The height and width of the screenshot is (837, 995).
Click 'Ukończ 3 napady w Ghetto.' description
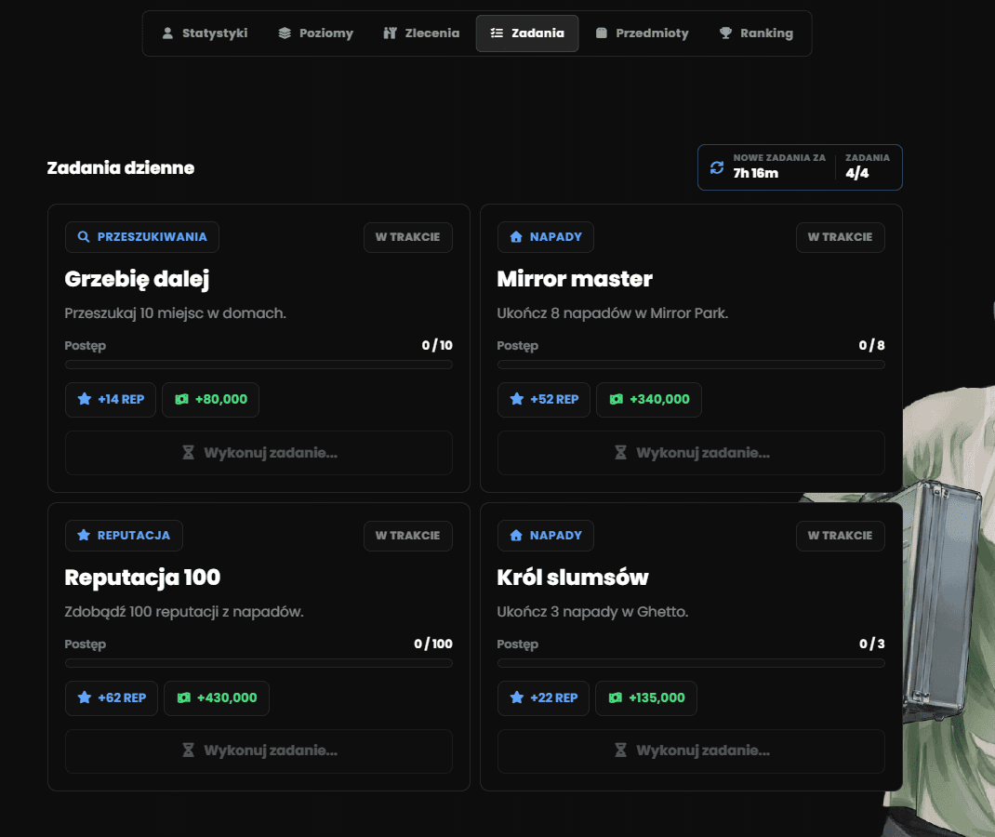click(x=592, y=612)
